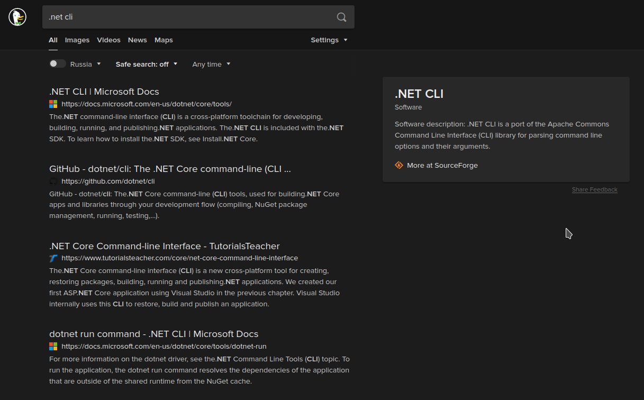Screen dimensions: 644x400
Task: Click the TutorialsTeacher result snippet text
Action: click(193, 287)
